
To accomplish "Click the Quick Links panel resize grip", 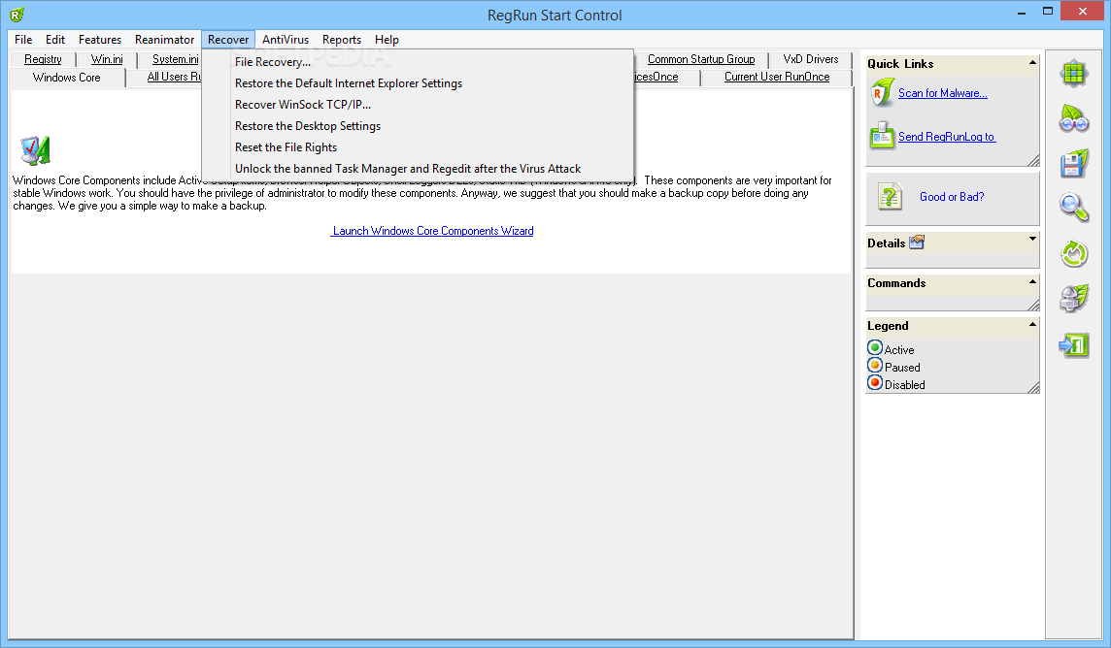I will [1033, 161].
